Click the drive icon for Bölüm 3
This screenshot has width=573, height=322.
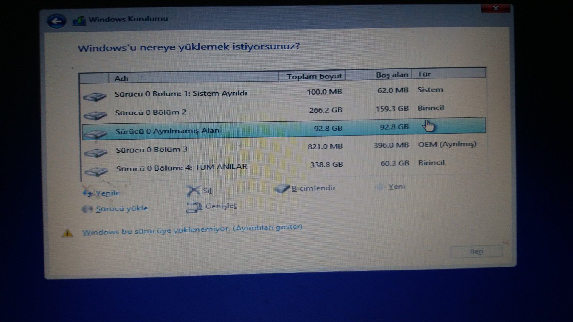pos(96,153)
